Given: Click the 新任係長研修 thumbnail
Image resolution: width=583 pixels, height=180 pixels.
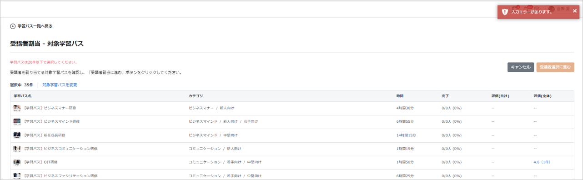Looking at the screenshot, I should pos(17,135).
